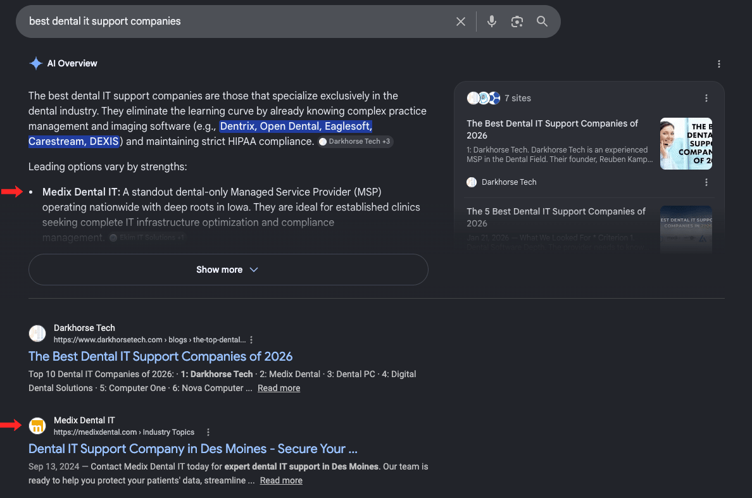Click the AI Overview heading label
Viewport: 752px width, 498px height.
(72, 63)
